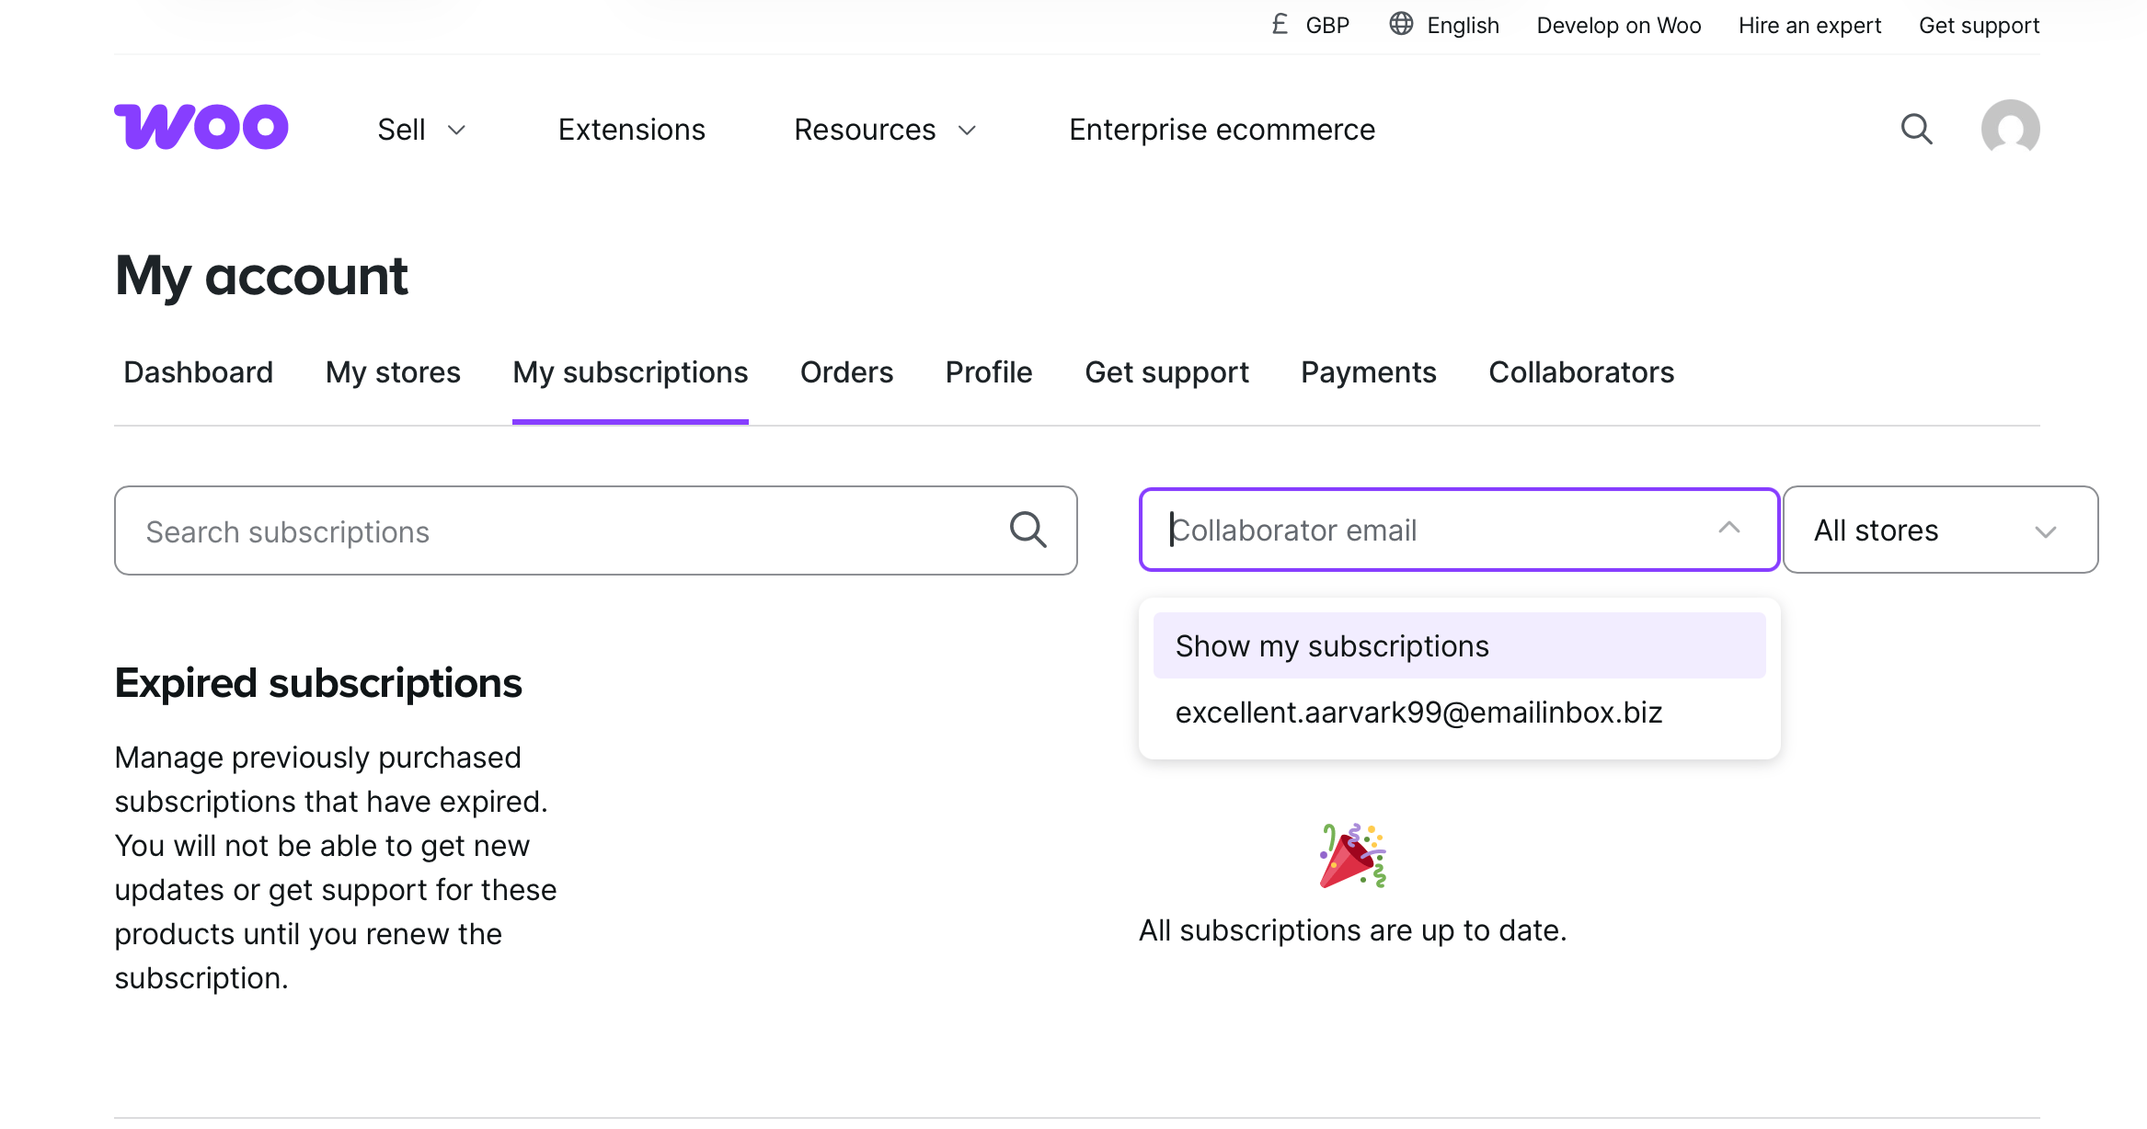Screen dimensions: 2147x1129
Task: Click Hire an expert link
Action: 1809,25
